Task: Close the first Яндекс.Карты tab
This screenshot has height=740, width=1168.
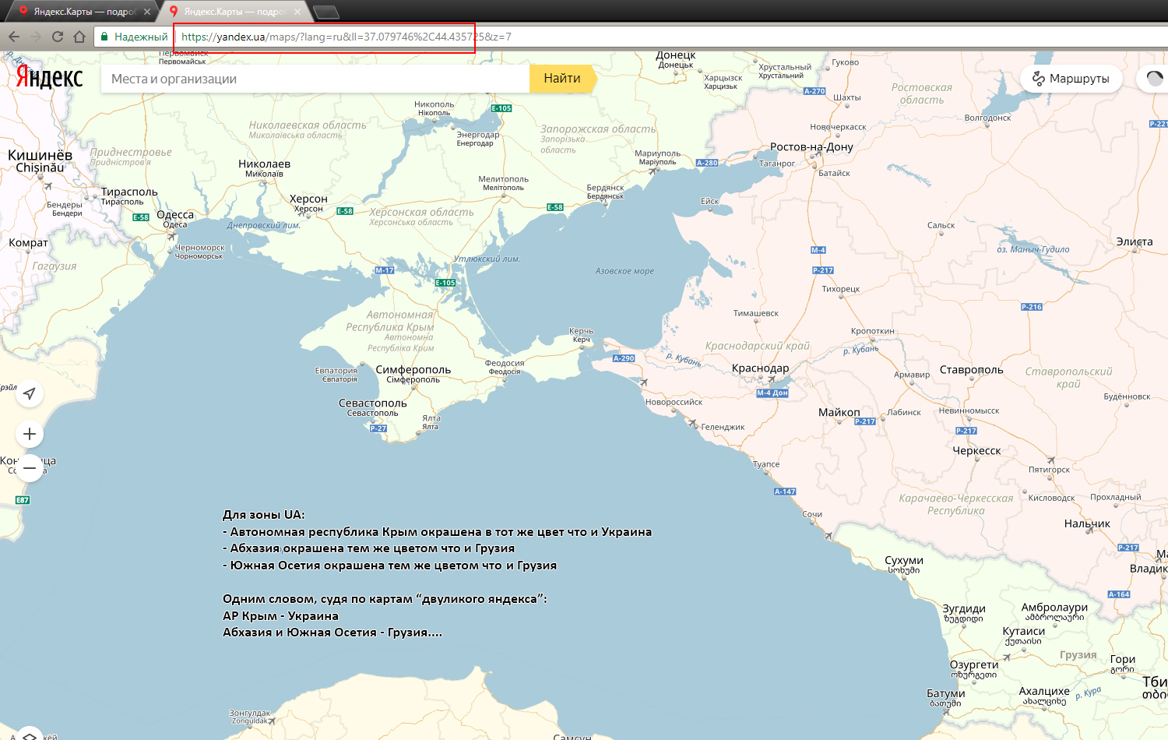Action: 146,12
